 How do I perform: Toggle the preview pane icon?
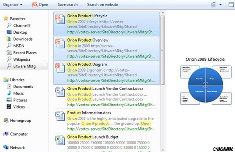point(231,5)
